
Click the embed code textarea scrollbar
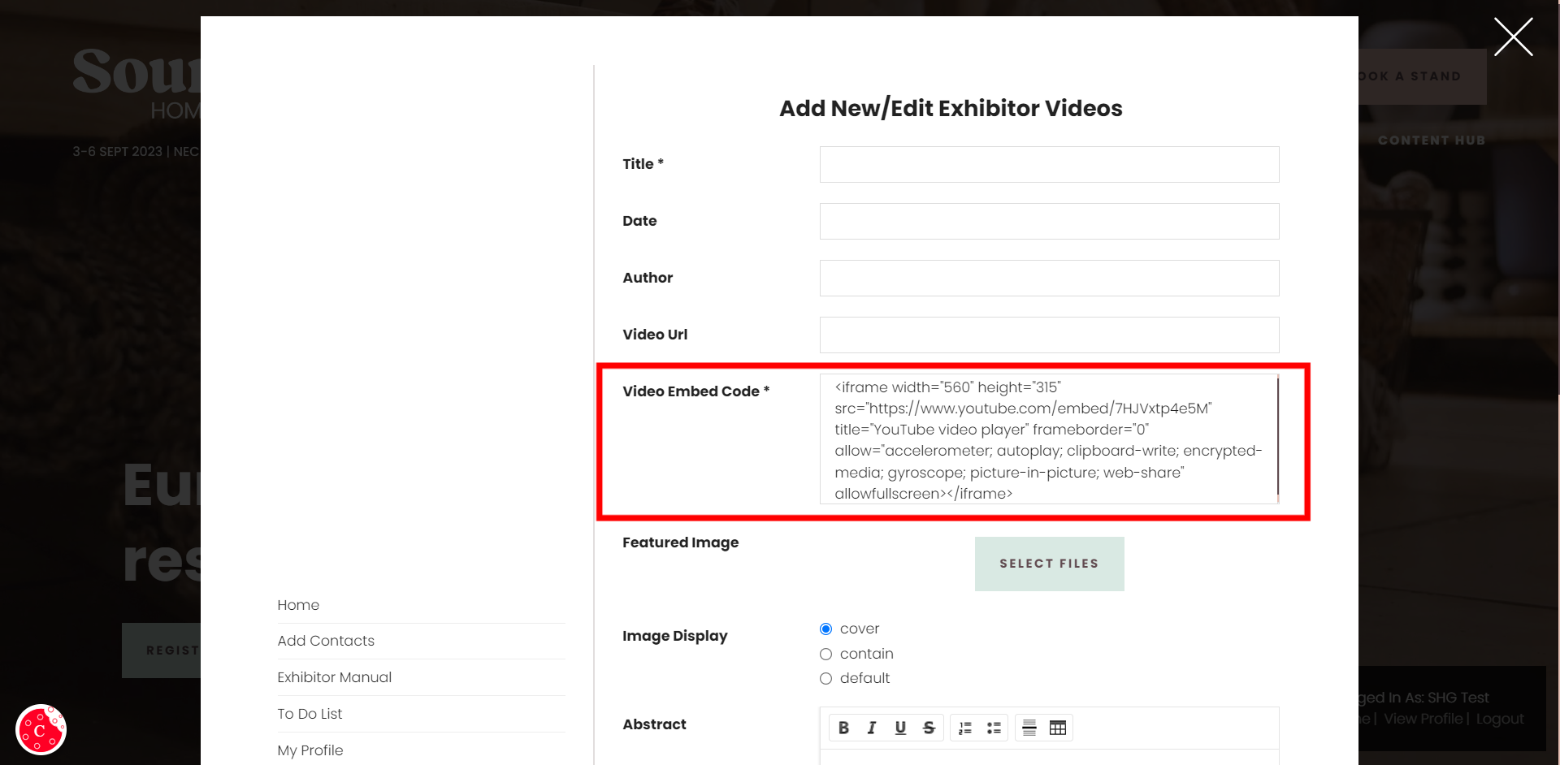tap(1277, 439)
